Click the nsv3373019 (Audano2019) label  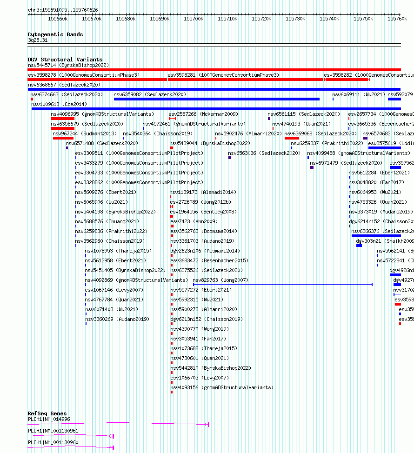pos(381,212)
